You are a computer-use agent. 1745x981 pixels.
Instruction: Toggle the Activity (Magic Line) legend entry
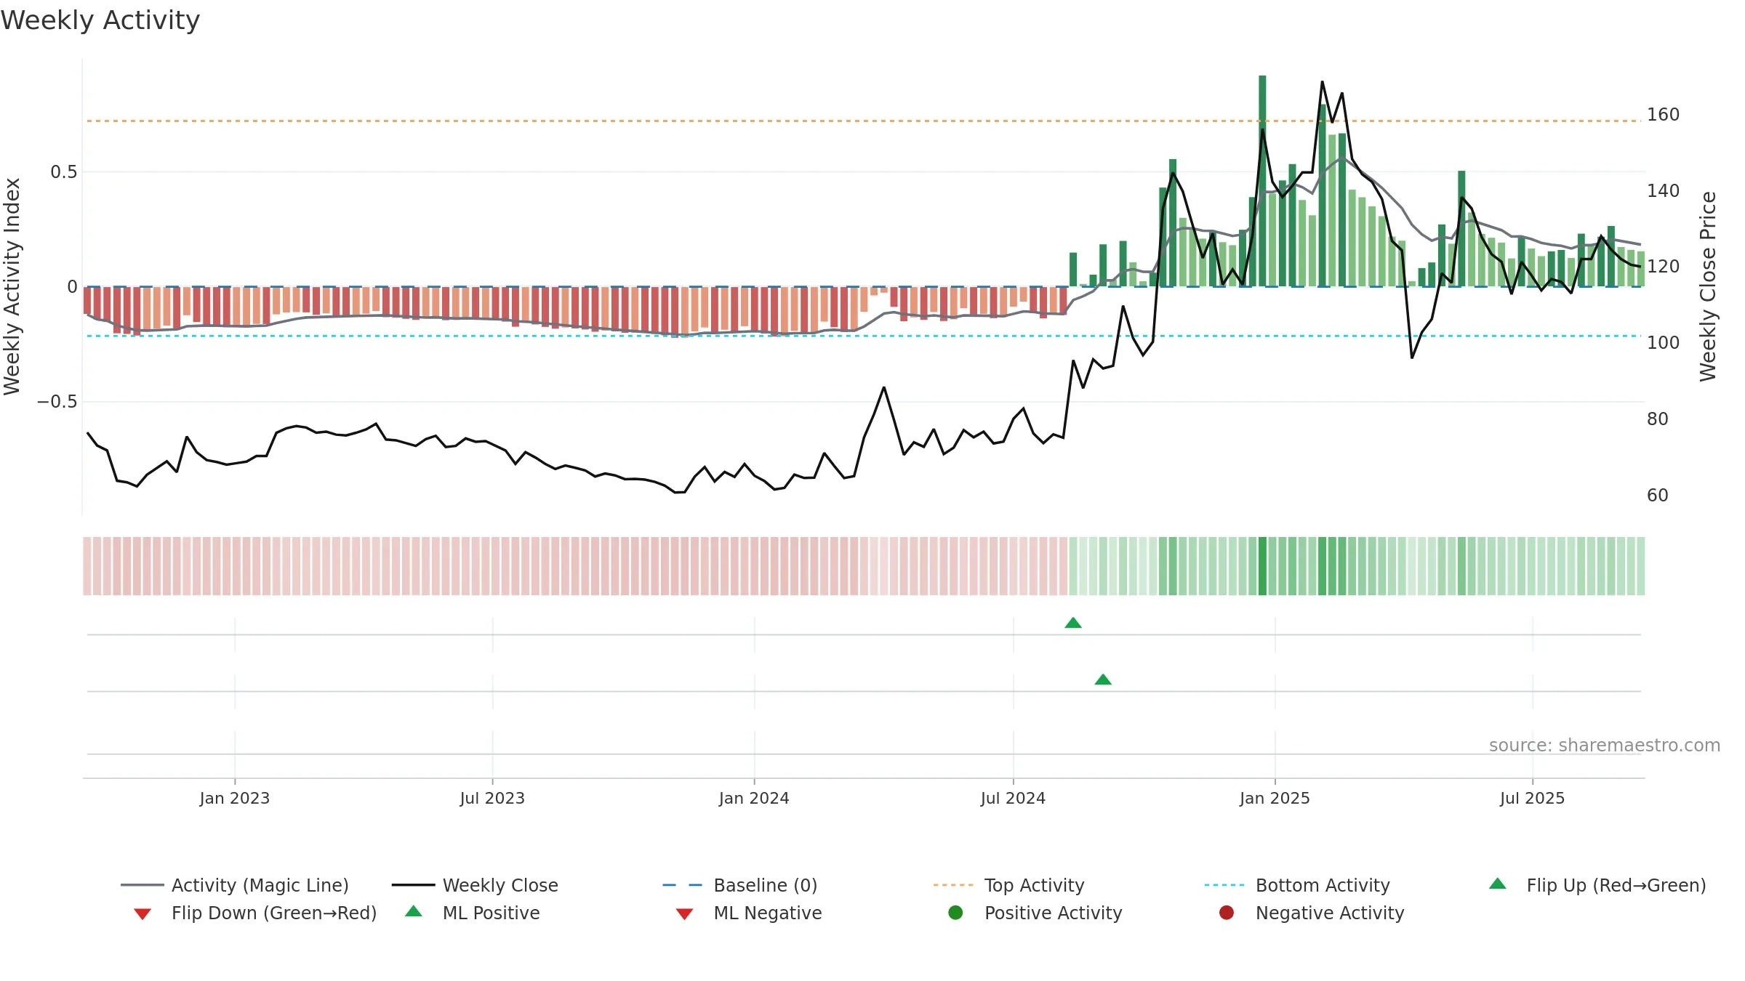pyautogui.click(x=235, y=885)
